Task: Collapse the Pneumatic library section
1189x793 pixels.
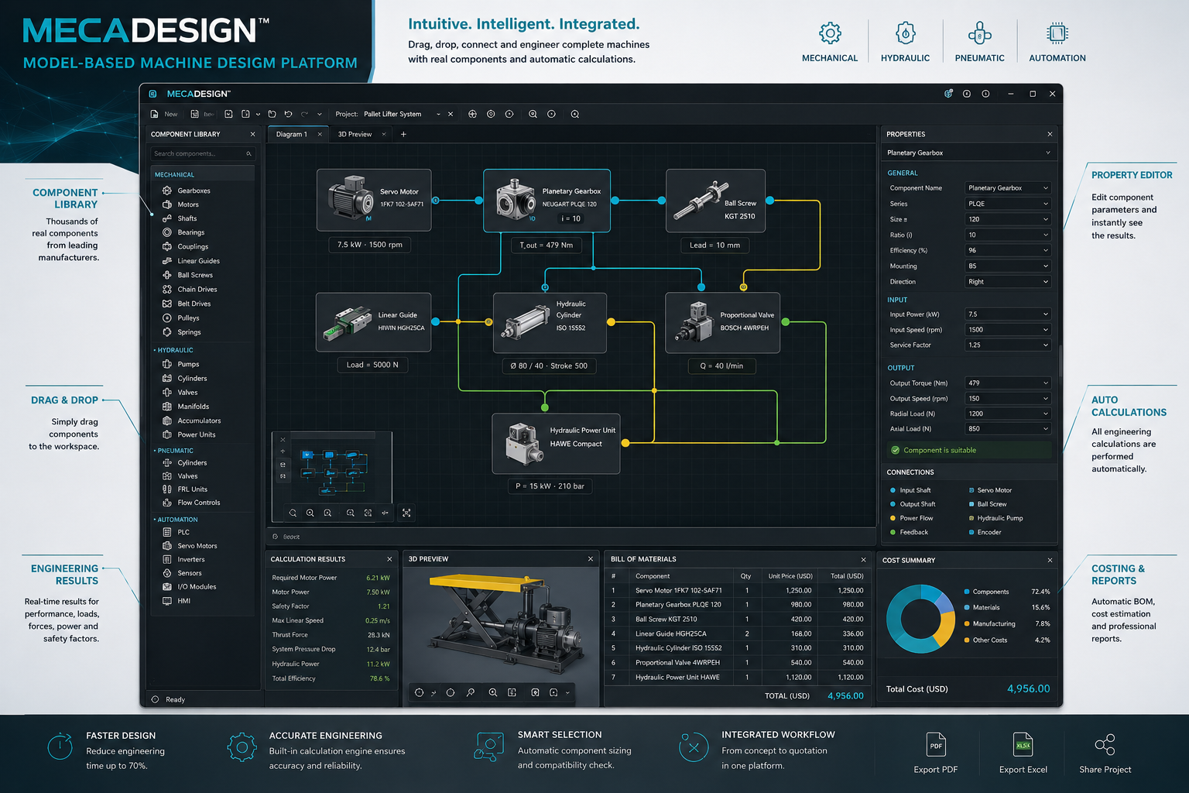Action: pos(173,451)
